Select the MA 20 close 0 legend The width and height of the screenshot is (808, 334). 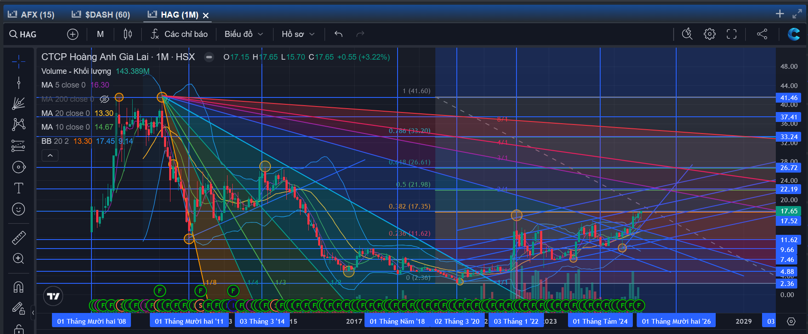(66, 113)
